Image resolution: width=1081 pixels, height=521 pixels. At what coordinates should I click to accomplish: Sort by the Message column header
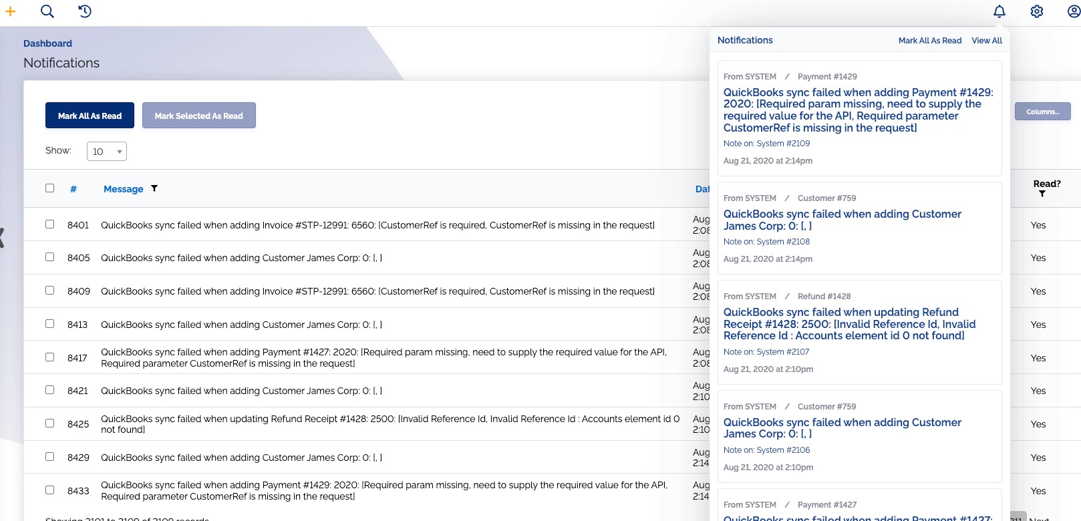coord(124,189)
